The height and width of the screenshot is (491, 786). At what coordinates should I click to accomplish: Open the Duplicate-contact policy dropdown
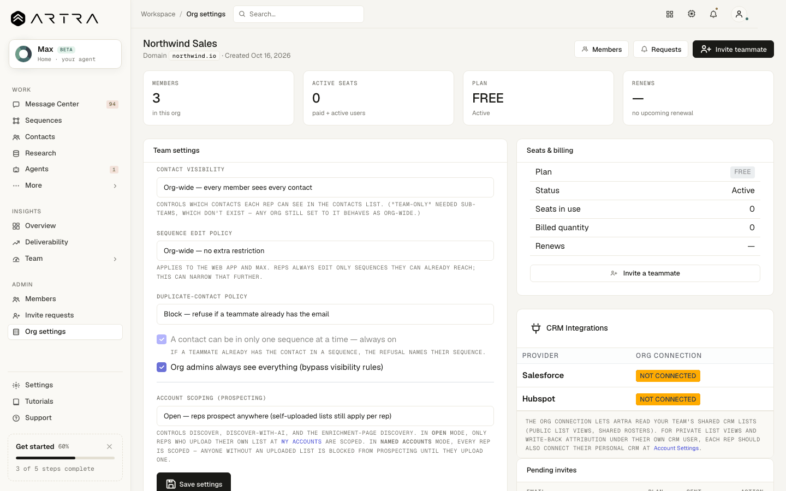click(x=325, y=314)
